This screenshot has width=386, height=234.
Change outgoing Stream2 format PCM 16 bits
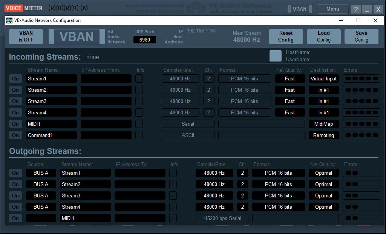coord(279,185)
